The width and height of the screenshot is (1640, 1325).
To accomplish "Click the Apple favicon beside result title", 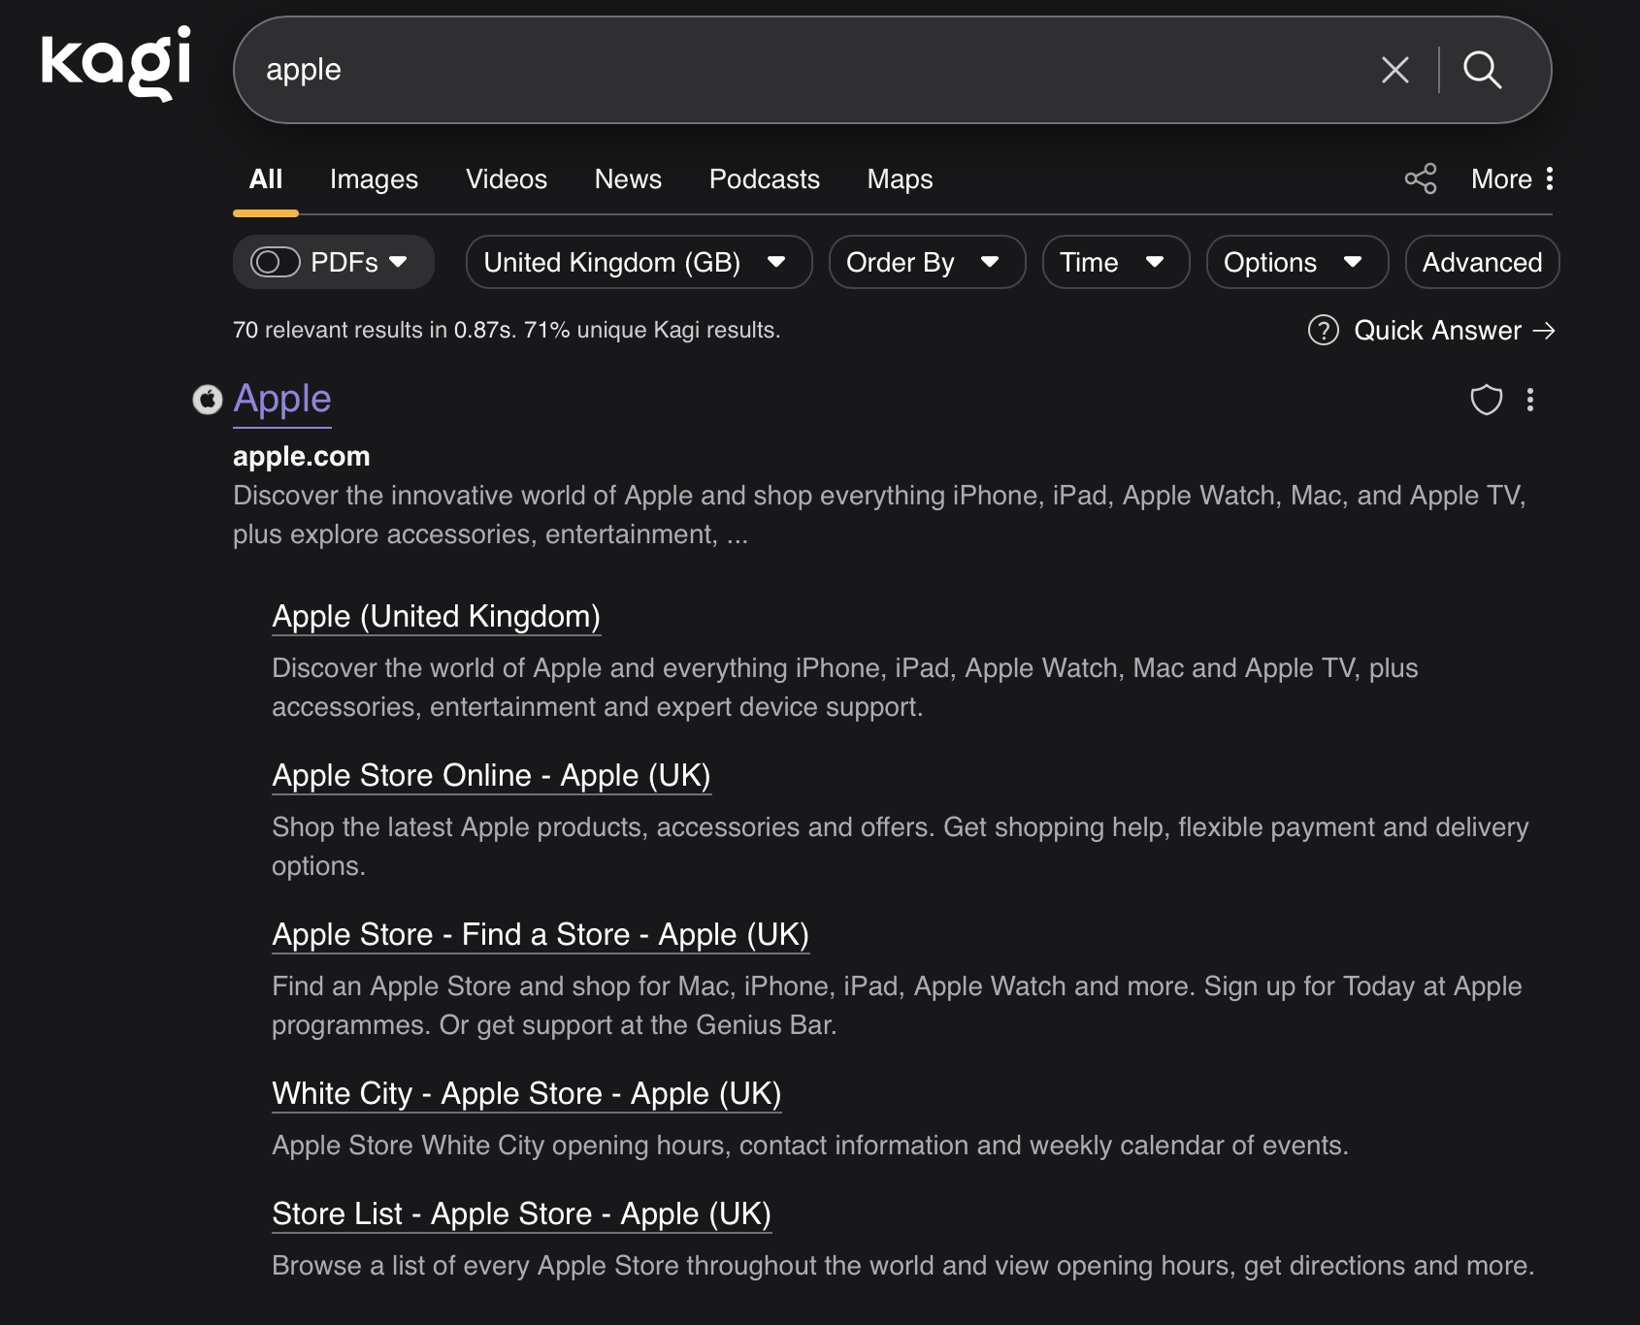I will tap(208, 400).
